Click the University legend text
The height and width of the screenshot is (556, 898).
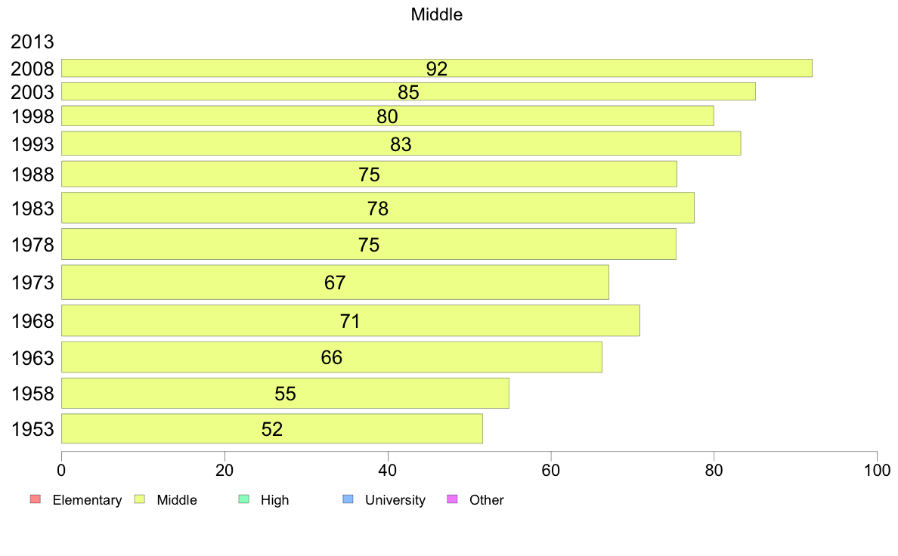coord(395,500)
